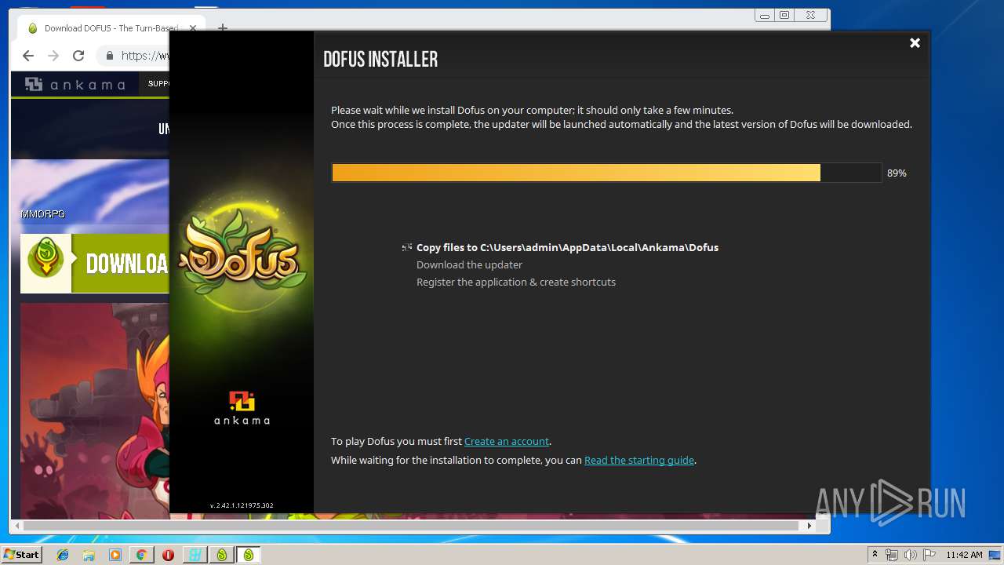Click the installer version number text
The width and height of the screenshot is (1004, 565).
coord(242,505)
